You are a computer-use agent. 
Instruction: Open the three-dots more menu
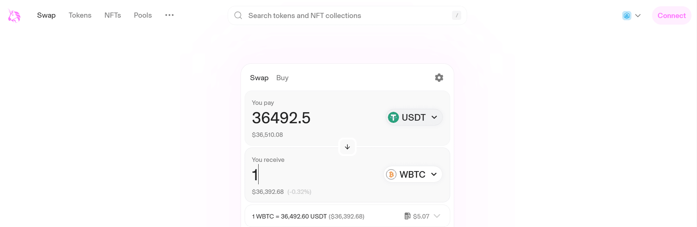pos(169,15)
